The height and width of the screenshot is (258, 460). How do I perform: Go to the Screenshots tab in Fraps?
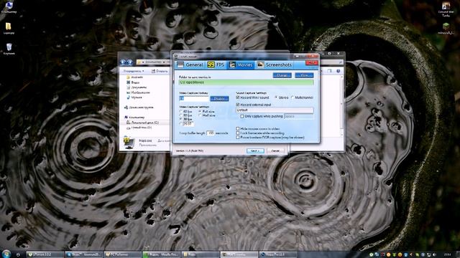(x=275, y=64)
